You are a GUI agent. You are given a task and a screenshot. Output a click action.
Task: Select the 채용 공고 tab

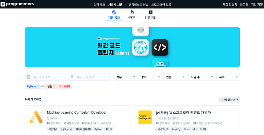114,15
